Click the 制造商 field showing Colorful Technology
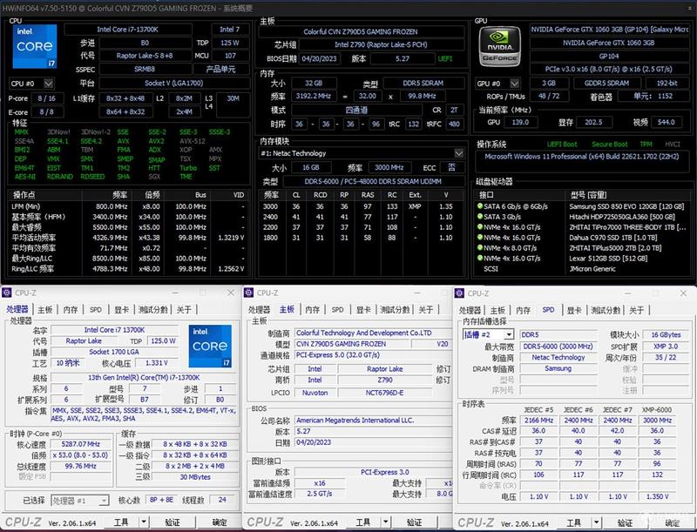The height and width of the screenshot is (532, 697). [373, 333]
